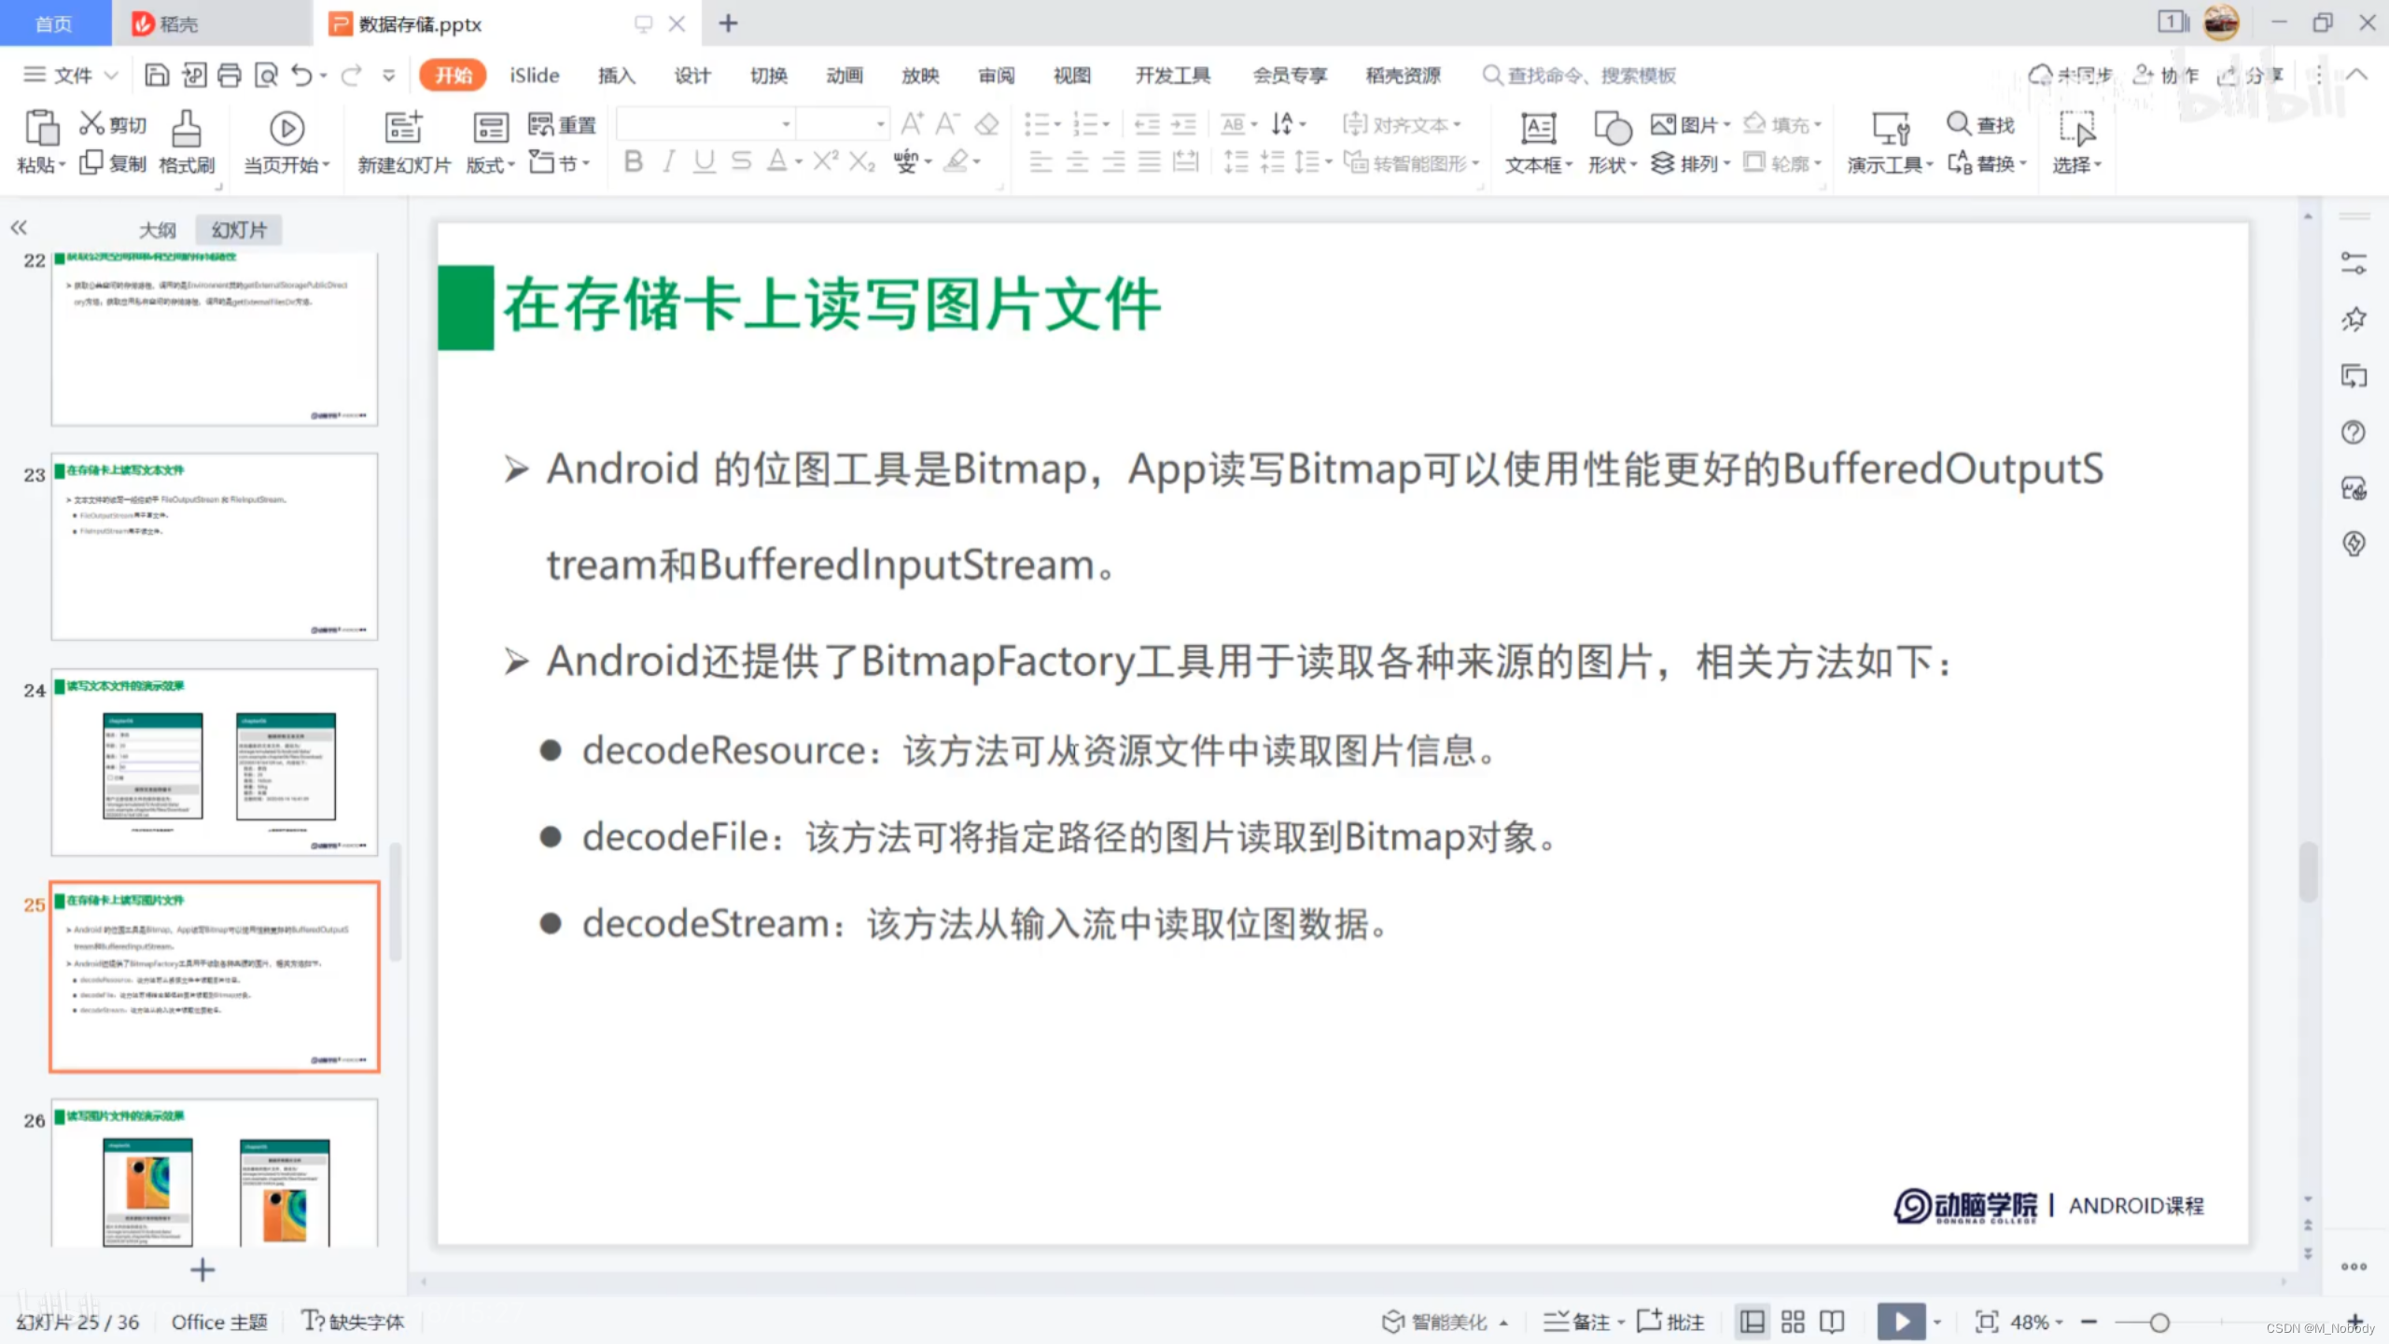The width and height of the screenshot is (2389, 1344).
Task: Open the font name combo box
Action: (705, 123)
